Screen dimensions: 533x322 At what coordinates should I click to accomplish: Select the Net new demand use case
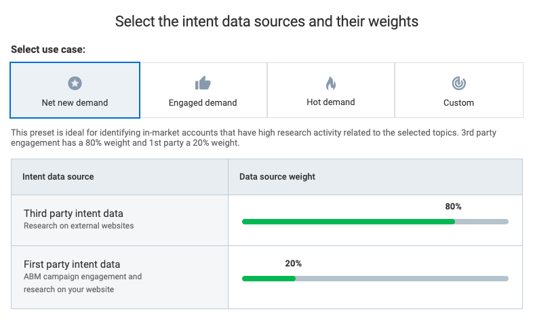tap(75, 103)
